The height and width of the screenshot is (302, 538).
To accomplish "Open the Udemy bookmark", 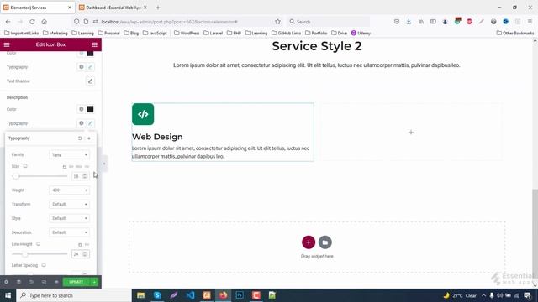I will (x=361, y=34).
